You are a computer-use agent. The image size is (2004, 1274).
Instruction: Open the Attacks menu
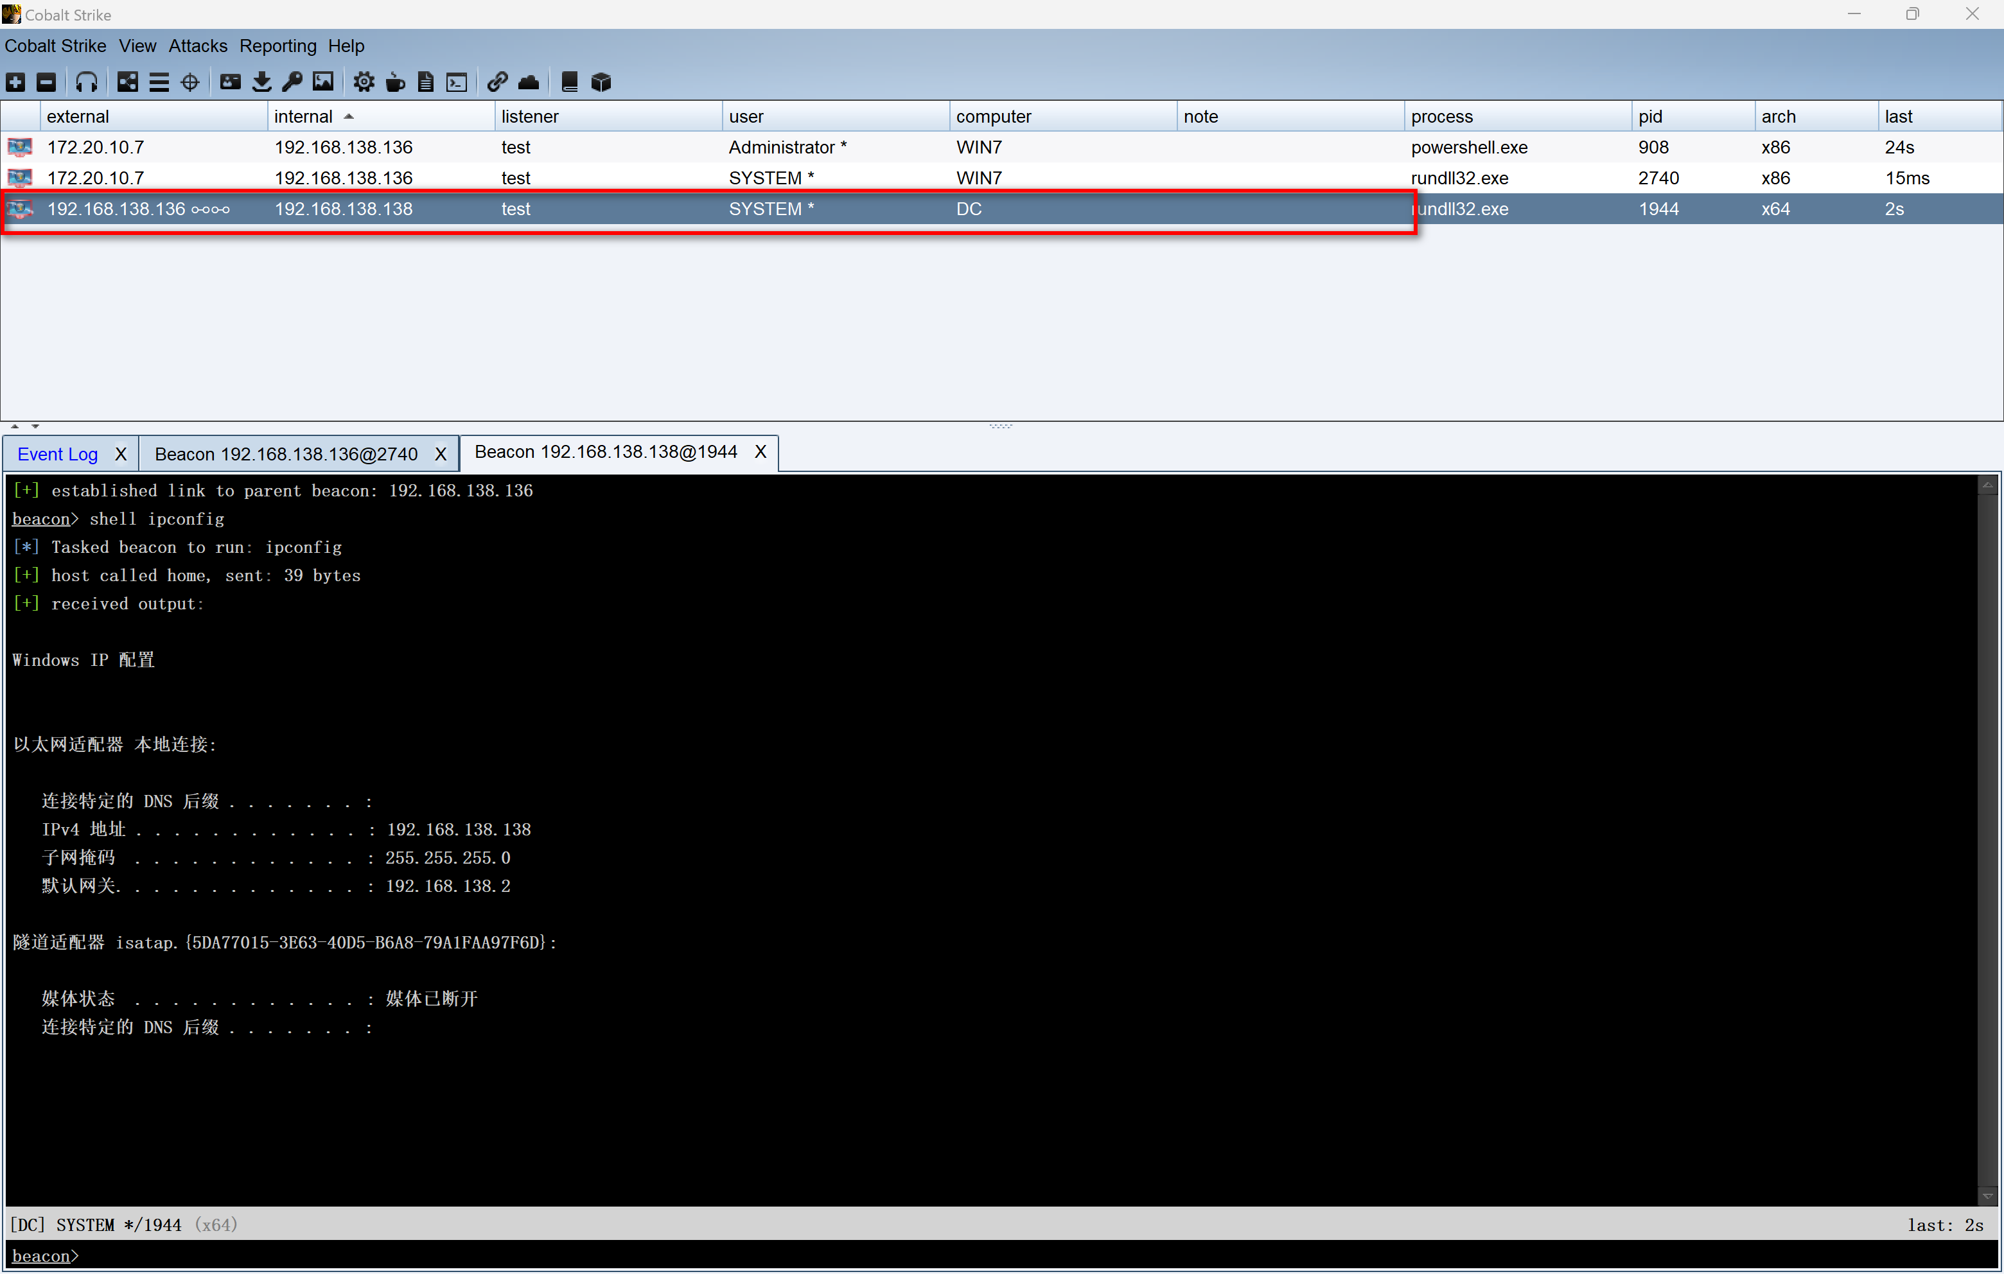(197, 46)
